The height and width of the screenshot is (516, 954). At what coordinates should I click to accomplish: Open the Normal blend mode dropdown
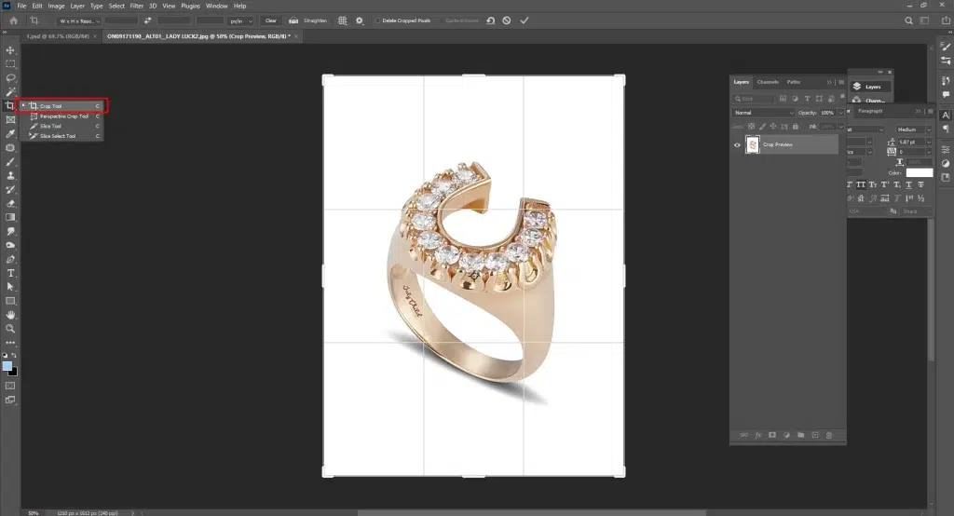(x=763, y=113)
